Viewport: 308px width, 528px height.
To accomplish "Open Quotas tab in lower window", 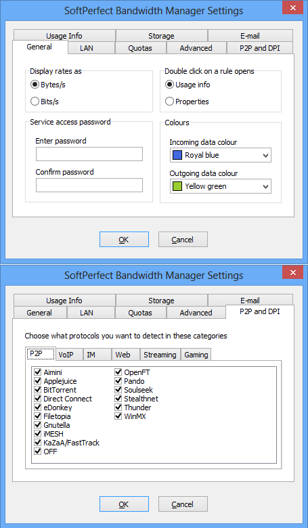I will coord(140,313).
